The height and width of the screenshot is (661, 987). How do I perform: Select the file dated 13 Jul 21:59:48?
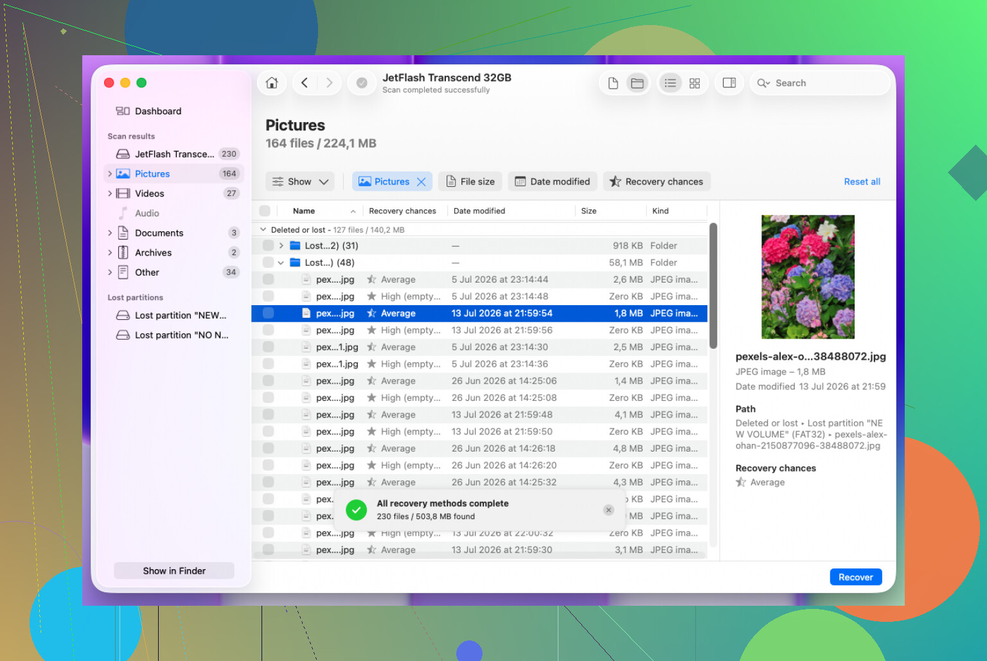point(479,415)
